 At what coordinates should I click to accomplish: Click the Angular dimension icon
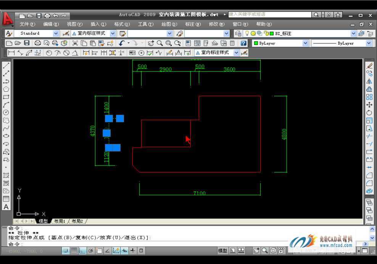click(75, 53)
